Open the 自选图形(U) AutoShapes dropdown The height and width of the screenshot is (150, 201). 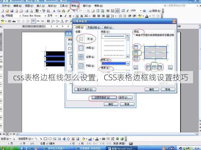26,139
